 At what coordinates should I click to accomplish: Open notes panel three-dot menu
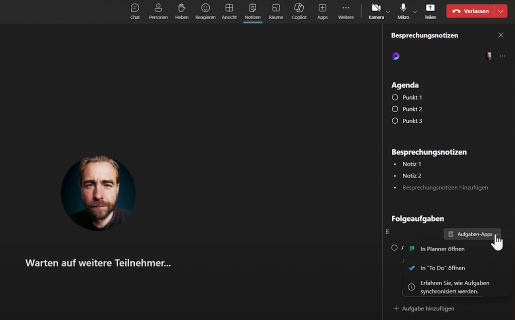(x=502, y=56)
